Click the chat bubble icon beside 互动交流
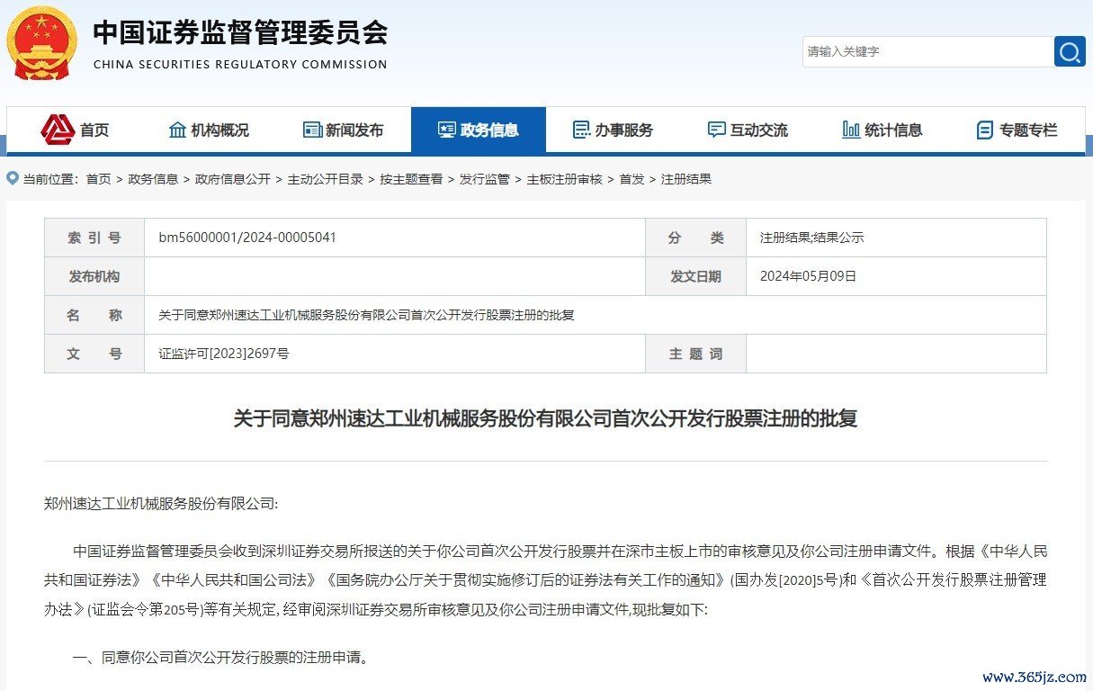The image size is (1093, 691). [x=716, y=130]
